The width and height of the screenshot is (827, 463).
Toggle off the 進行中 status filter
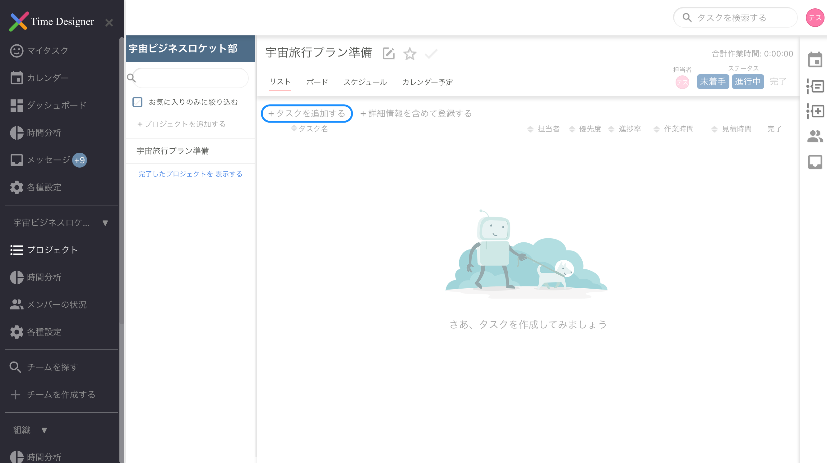click(748, 82)
